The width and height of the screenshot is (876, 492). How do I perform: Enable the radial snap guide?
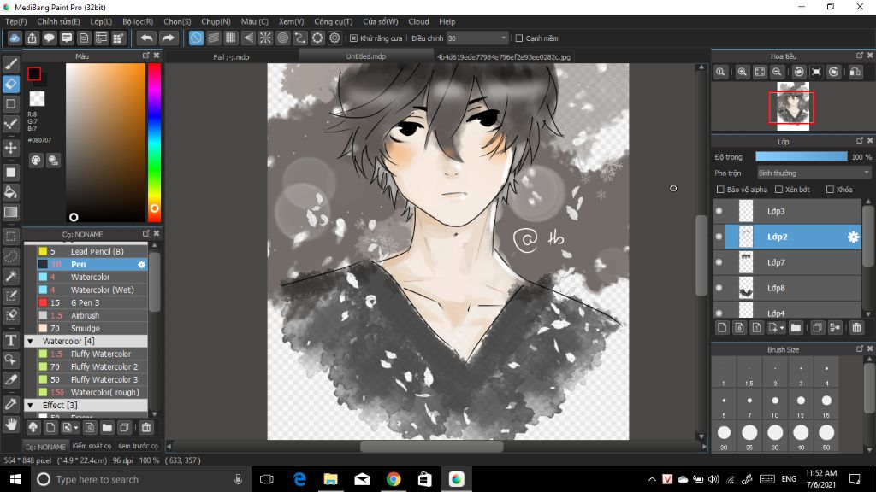(265, 38)
